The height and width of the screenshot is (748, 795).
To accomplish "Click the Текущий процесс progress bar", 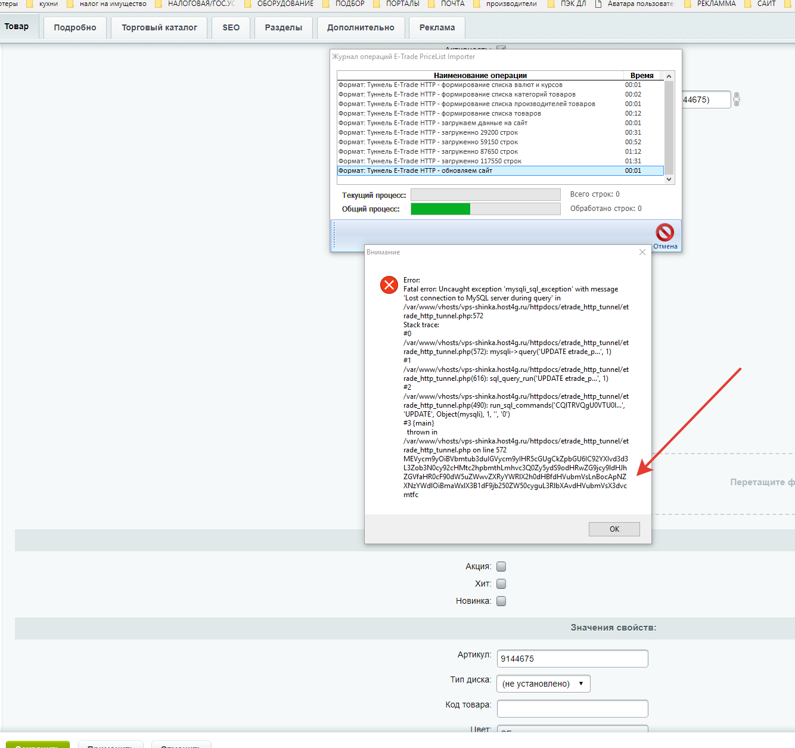I will tap(486, 195).
